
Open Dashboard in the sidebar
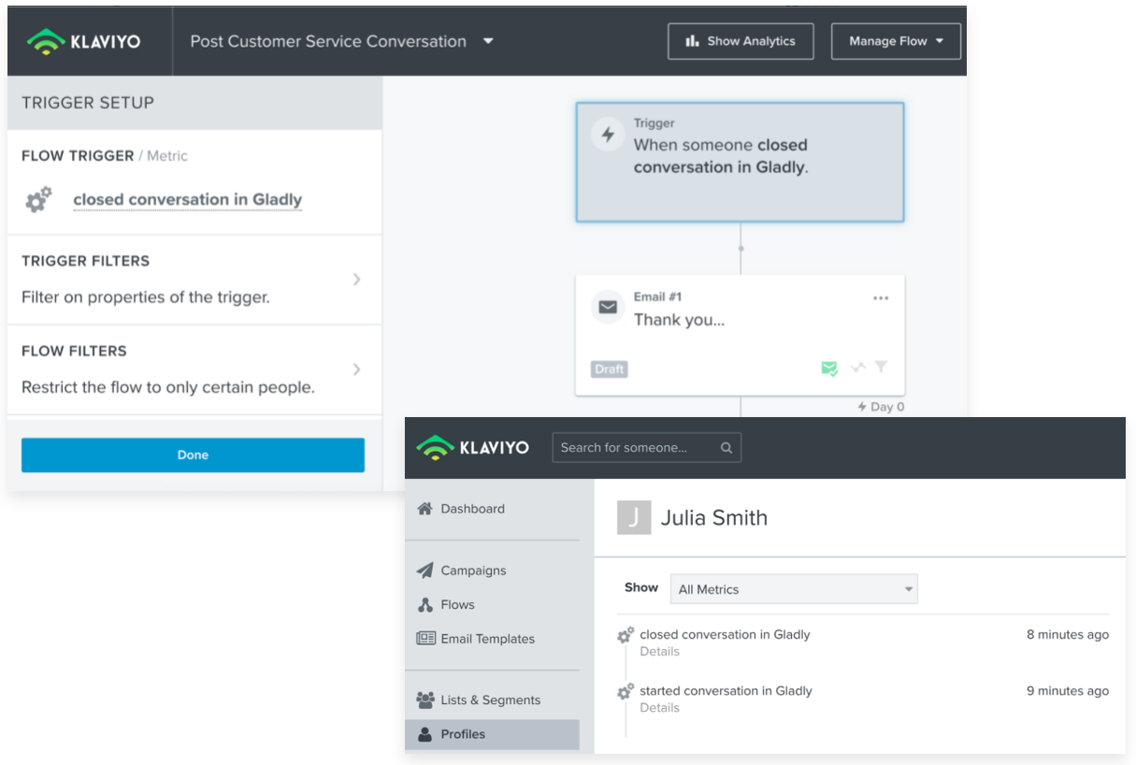click(472, 509)
